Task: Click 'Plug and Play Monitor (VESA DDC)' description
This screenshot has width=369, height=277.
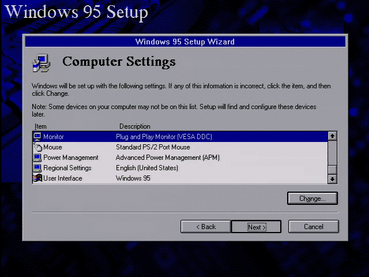Action: pos(164,137)
